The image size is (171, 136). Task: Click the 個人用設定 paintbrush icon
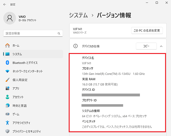point(7,80)
